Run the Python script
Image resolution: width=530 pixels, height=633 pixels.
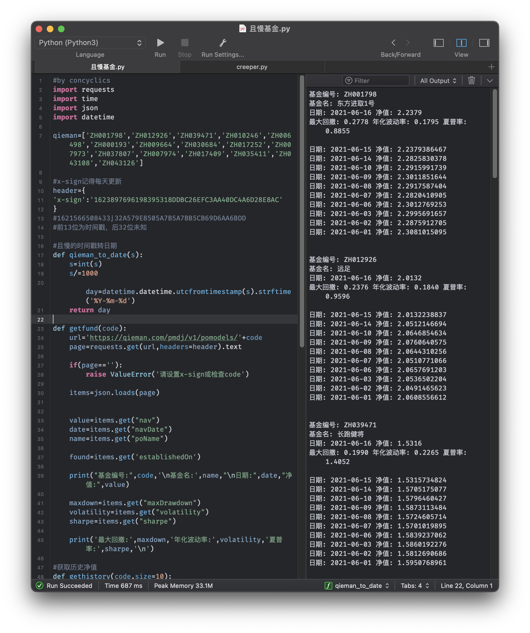pyautogui.click(x=160, y=43)
